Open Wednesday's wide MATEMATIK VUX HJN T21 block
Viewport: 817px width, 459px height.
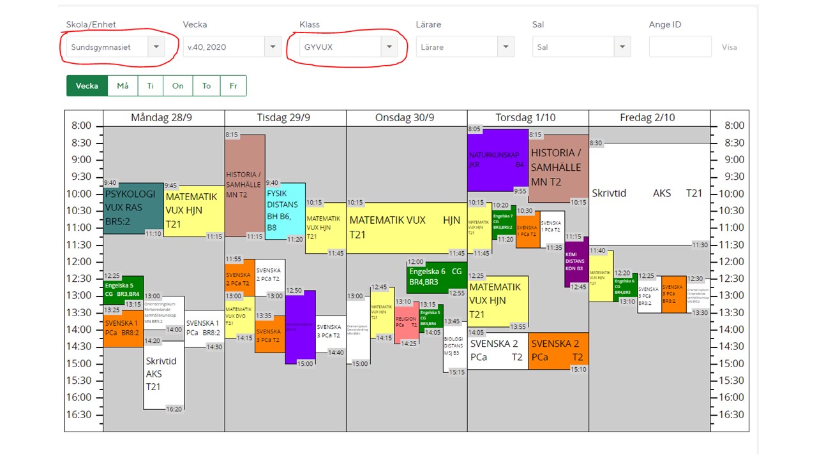coord(407,228)
